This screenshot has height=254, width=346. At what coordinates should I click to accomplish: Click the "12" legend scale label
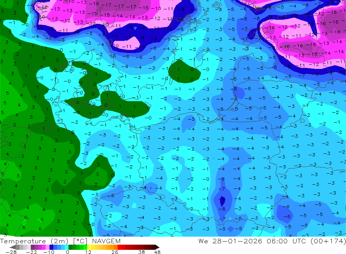click(x=88, y=252)
